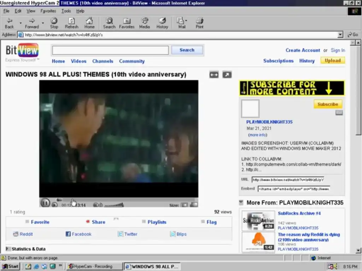This screenshot has width=362, height=271.
Task: Click the small size icon in player
Action: 184,205
